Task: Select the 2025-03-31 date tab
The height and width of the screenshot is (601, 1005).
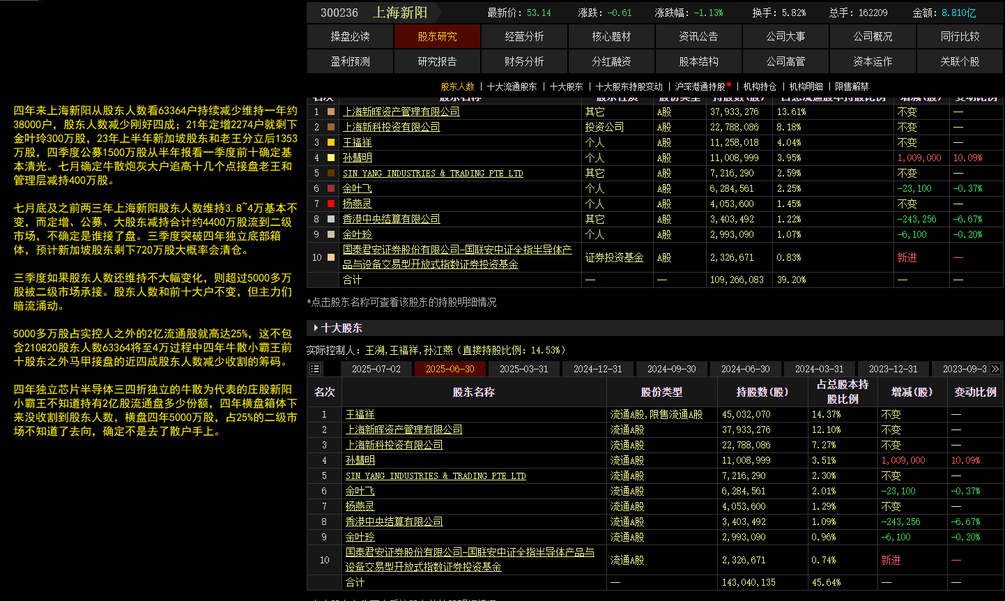Action: [524, 369]
